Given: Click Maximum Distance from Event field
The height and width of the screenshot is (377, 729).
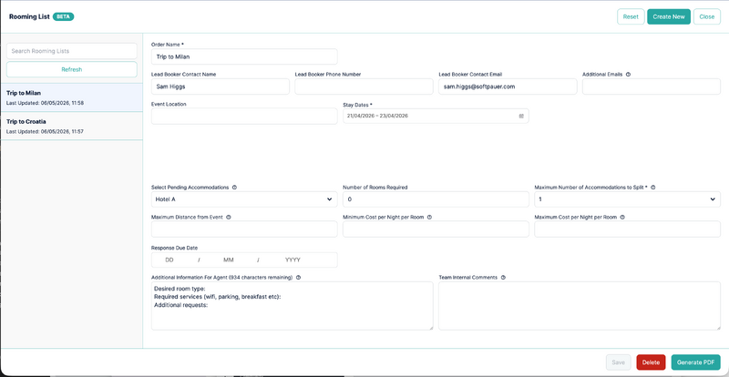Looking at the screenshot, I should tap(244, 229).
